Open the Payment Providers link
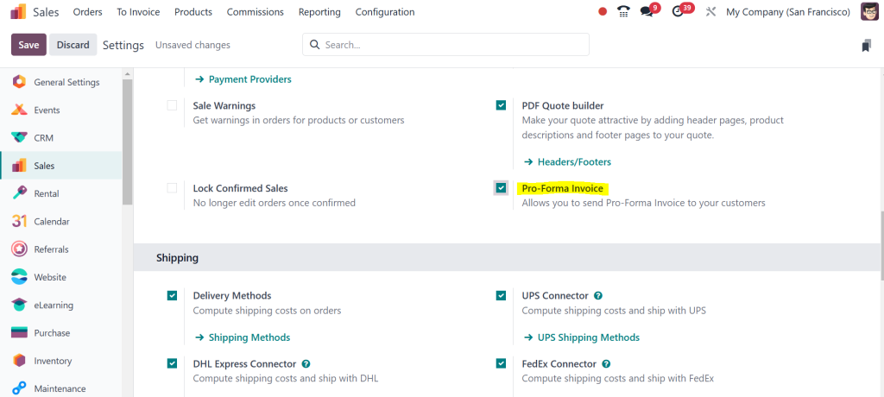 click(243, 79)
